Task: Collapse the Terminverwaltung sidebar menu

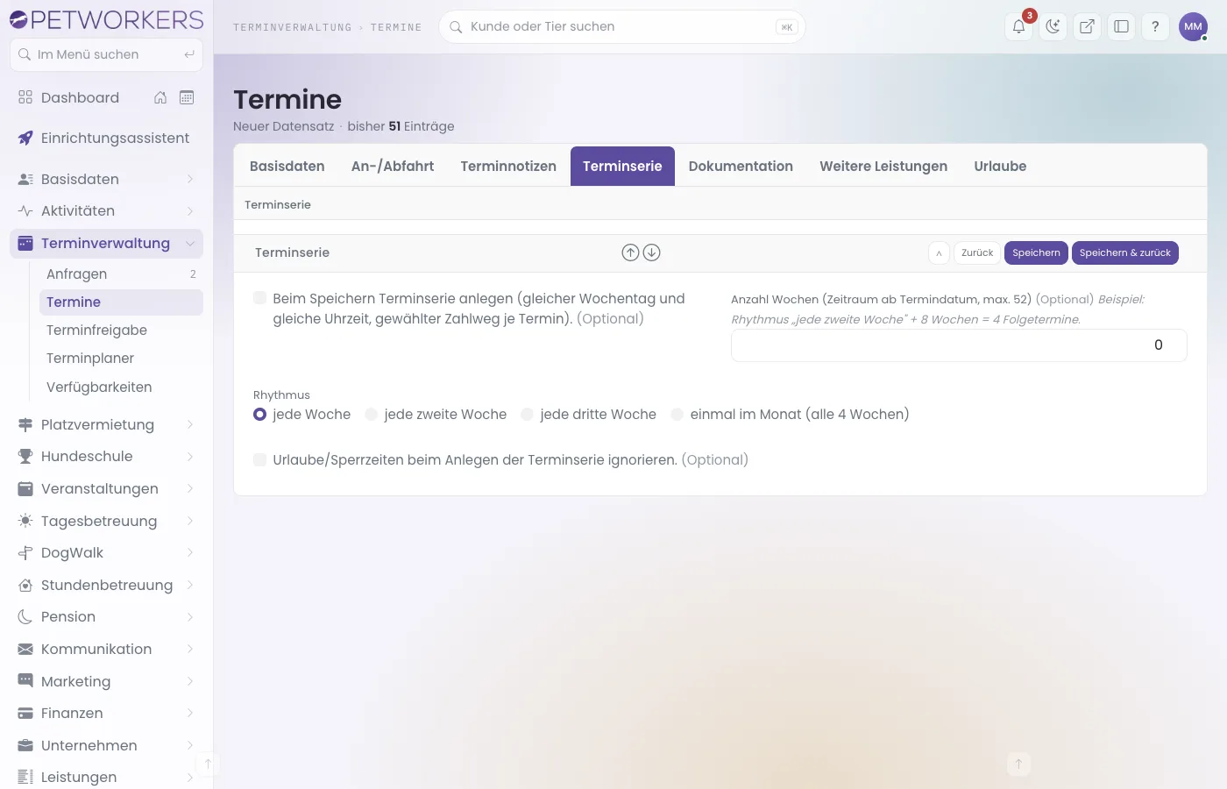Action: pyautogui.click(x=106, y=243)
